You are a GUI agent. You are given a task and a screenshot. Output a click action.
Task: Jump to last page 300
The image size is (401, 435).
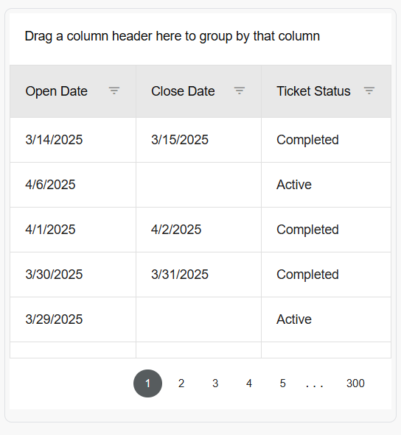[355, 383]
